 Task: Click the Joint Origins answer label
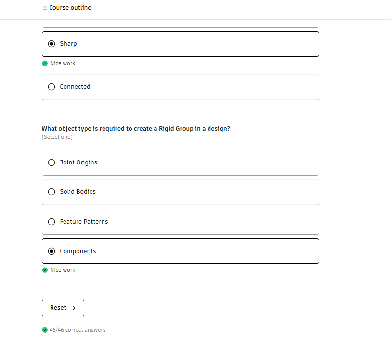[x=78, y=162]
